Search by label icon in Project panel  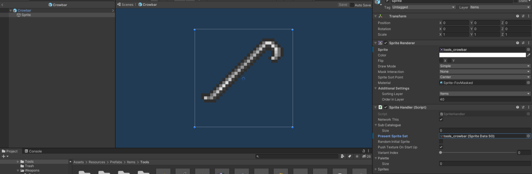pos(350,156)
